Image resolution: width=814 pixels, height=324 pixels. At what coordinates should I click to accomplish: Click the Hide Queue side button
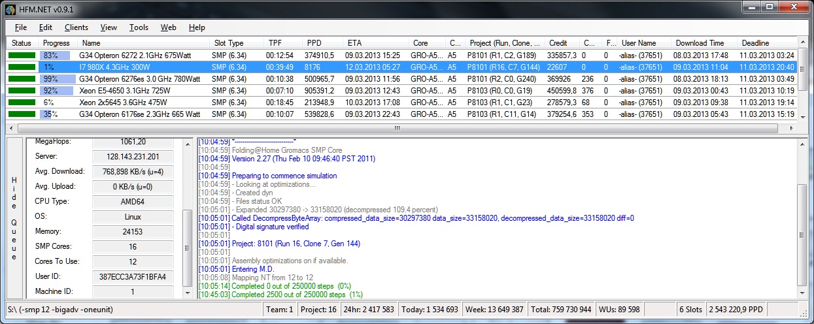pyautogui.click(x=14, y=219)
